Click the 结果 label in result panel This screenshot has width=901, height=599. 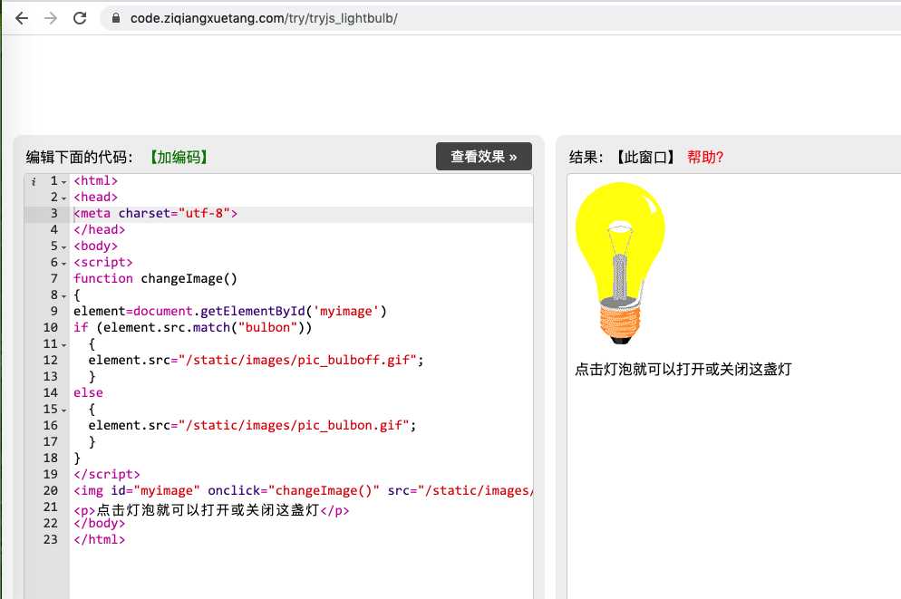586,157
